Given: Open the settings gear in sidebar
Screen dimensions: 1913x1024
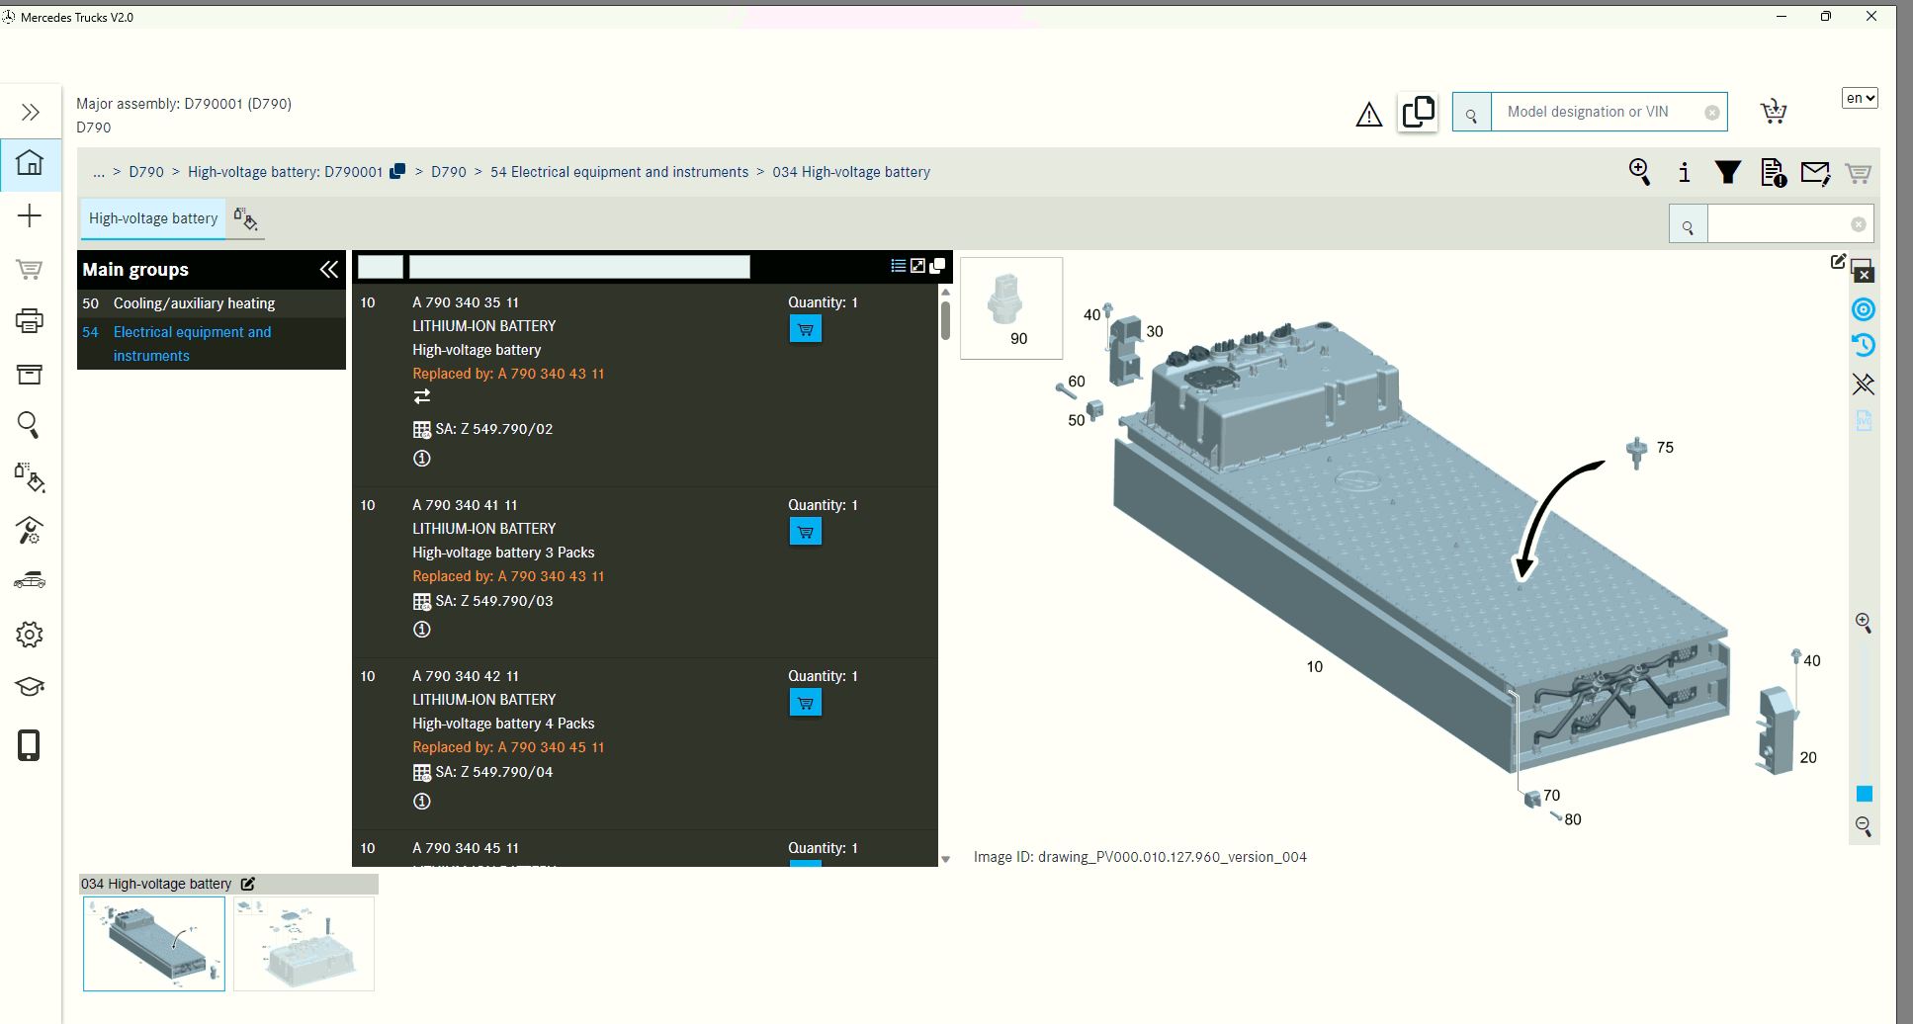Looking at the screenshot, I should point(30,635).
